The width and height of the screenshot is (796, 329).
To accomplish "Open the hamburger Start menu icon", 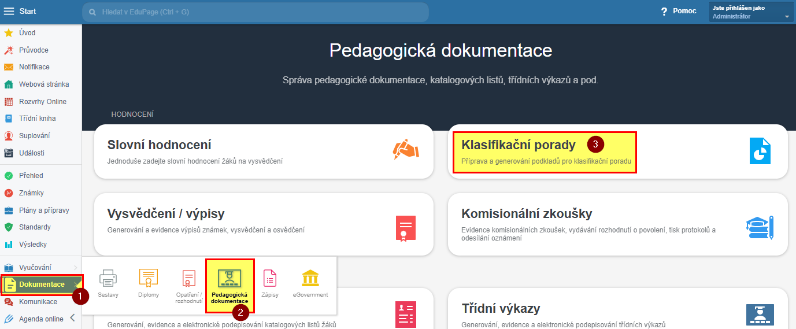I will coord(9,12).
